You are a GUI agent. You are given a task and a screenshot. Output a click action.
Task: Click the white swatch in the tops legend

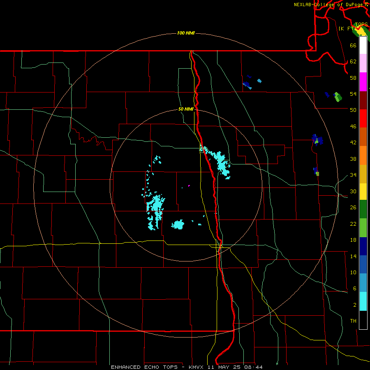[x=363, y=45]
